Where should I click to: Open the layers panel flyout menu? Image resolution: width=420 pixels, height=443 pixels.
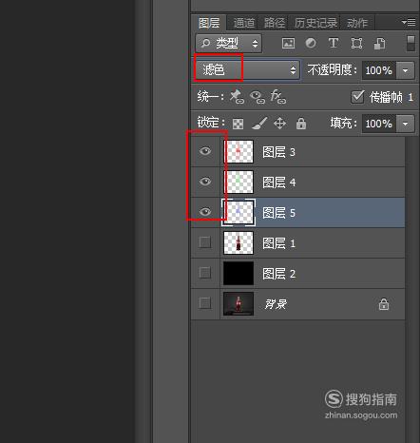(409, 22)
